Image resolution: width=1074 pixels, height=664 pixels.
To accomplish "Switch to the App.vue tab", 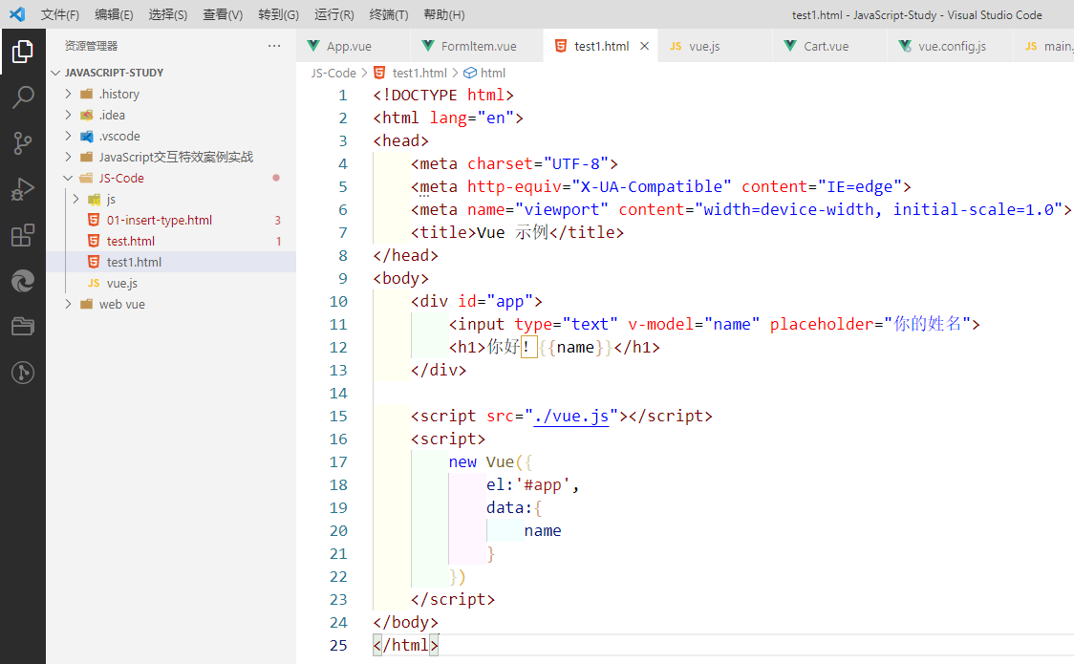I will tap(354, 46).
